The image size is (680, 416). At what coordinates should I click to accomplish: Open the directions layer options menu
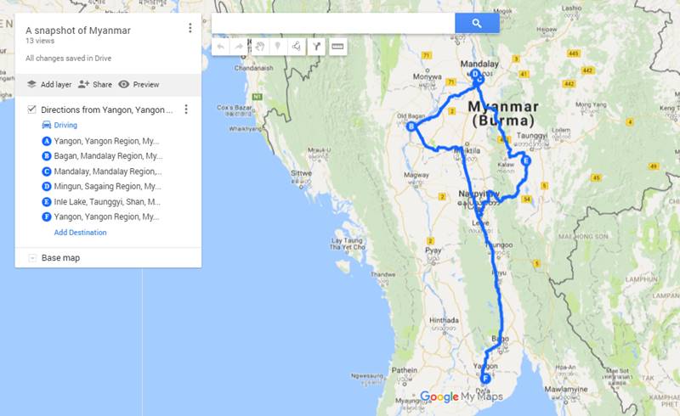coord(186,110)
